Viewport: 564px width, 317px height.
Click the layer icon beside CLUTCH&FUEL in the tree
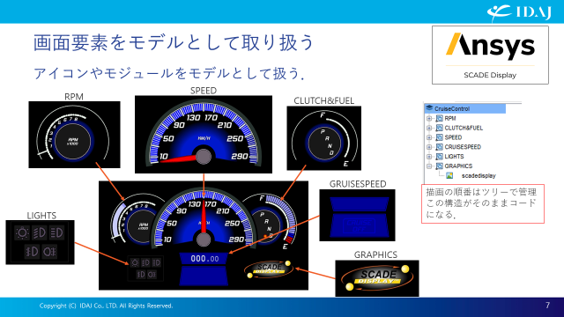(x=439, y=128)
